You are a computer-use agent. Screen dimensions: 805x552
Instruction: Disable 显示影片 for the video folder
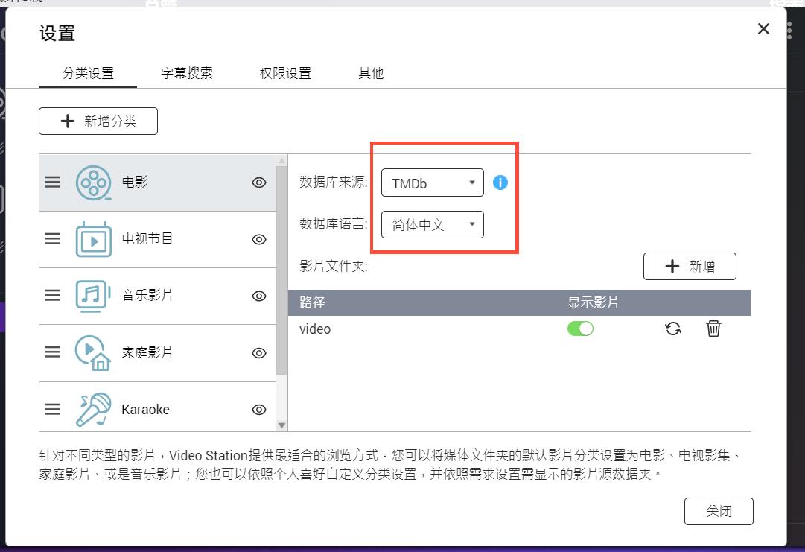(580, 329)
